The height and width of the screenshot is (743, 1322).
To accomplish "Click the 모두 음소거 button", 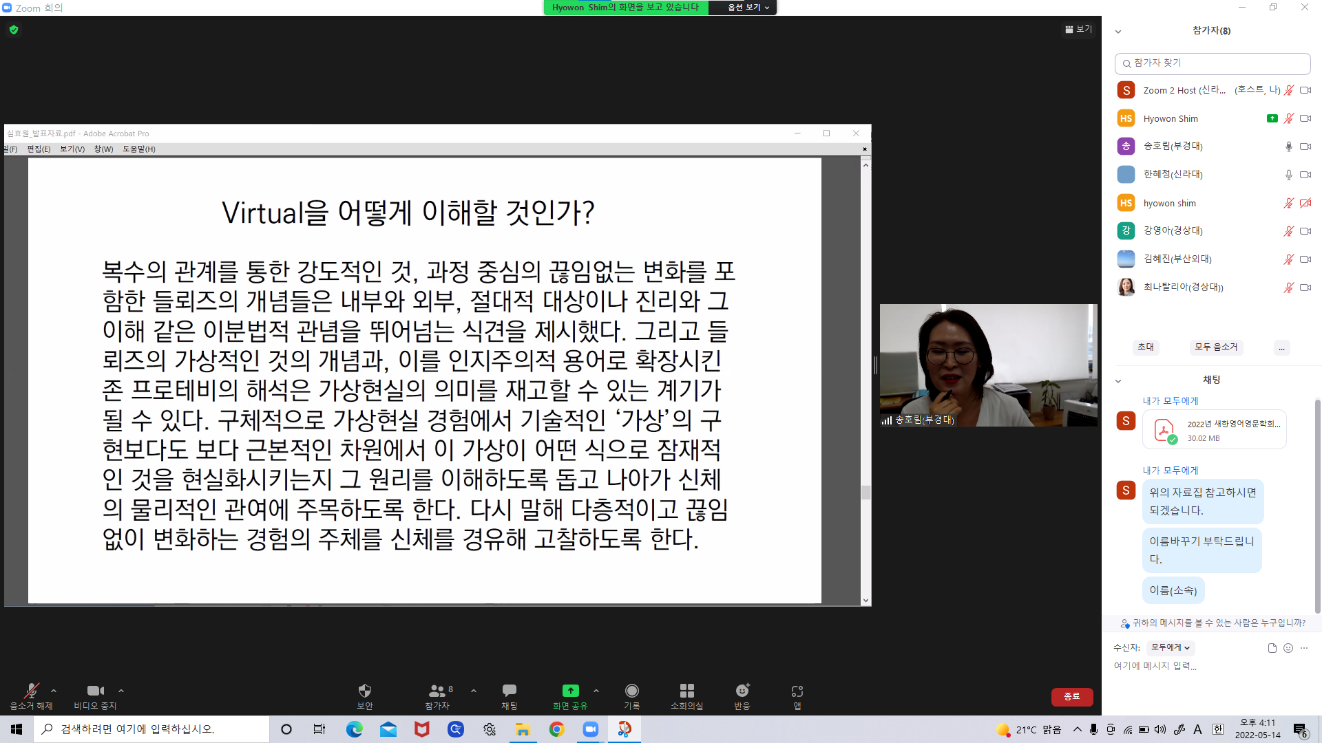I will (x=1216, y=347).
